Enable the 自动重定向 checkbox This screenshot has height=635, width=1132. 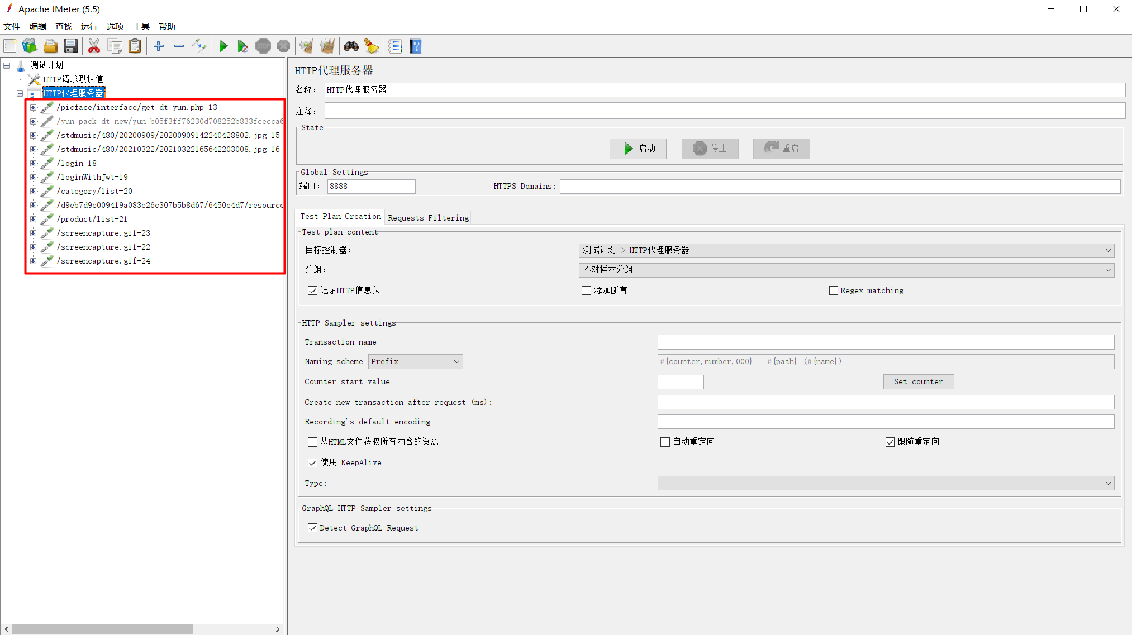point(665,442)
